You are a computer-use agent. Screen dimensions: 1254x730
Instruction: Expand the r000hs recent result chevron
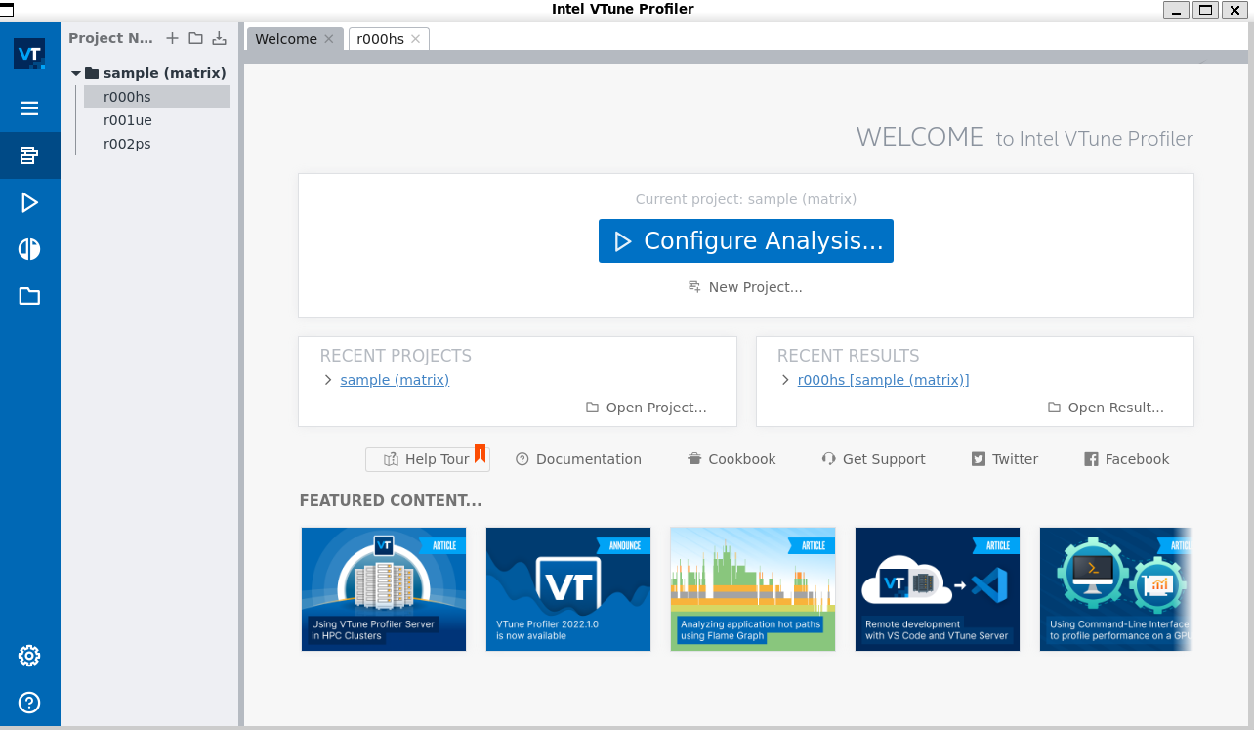pyautogui.click(x=785, y=380)
